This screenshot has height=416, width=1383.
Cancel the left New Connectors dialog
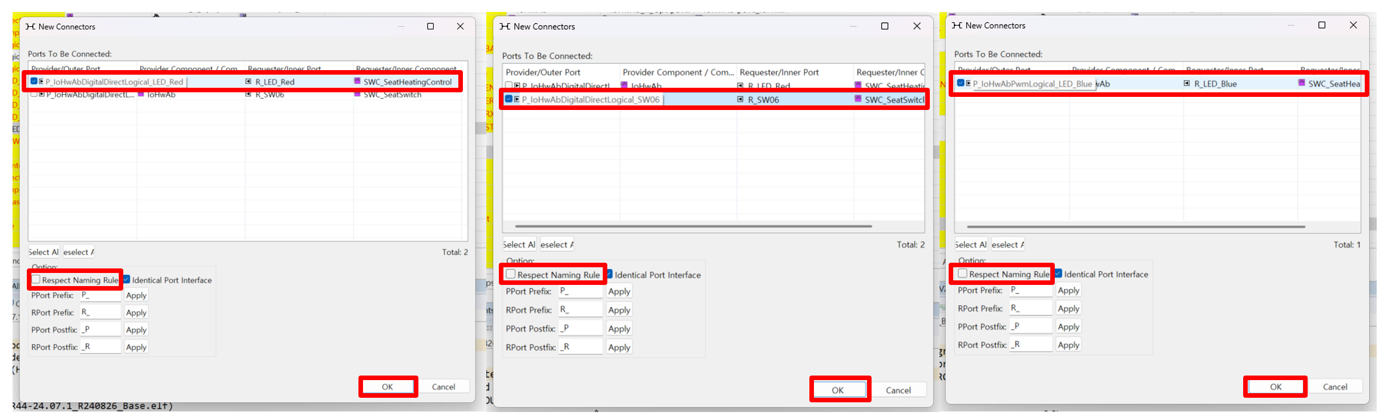click(443, 387)
